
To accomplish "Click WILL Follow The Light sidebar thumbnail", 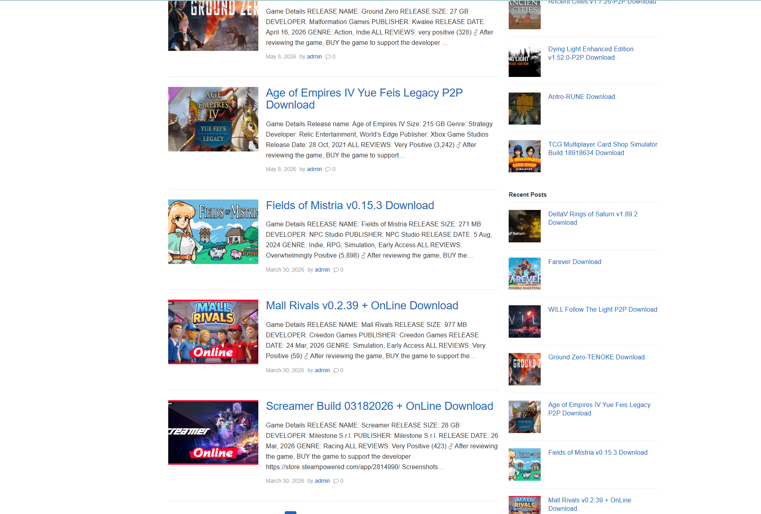I will [x=525, y=321].
